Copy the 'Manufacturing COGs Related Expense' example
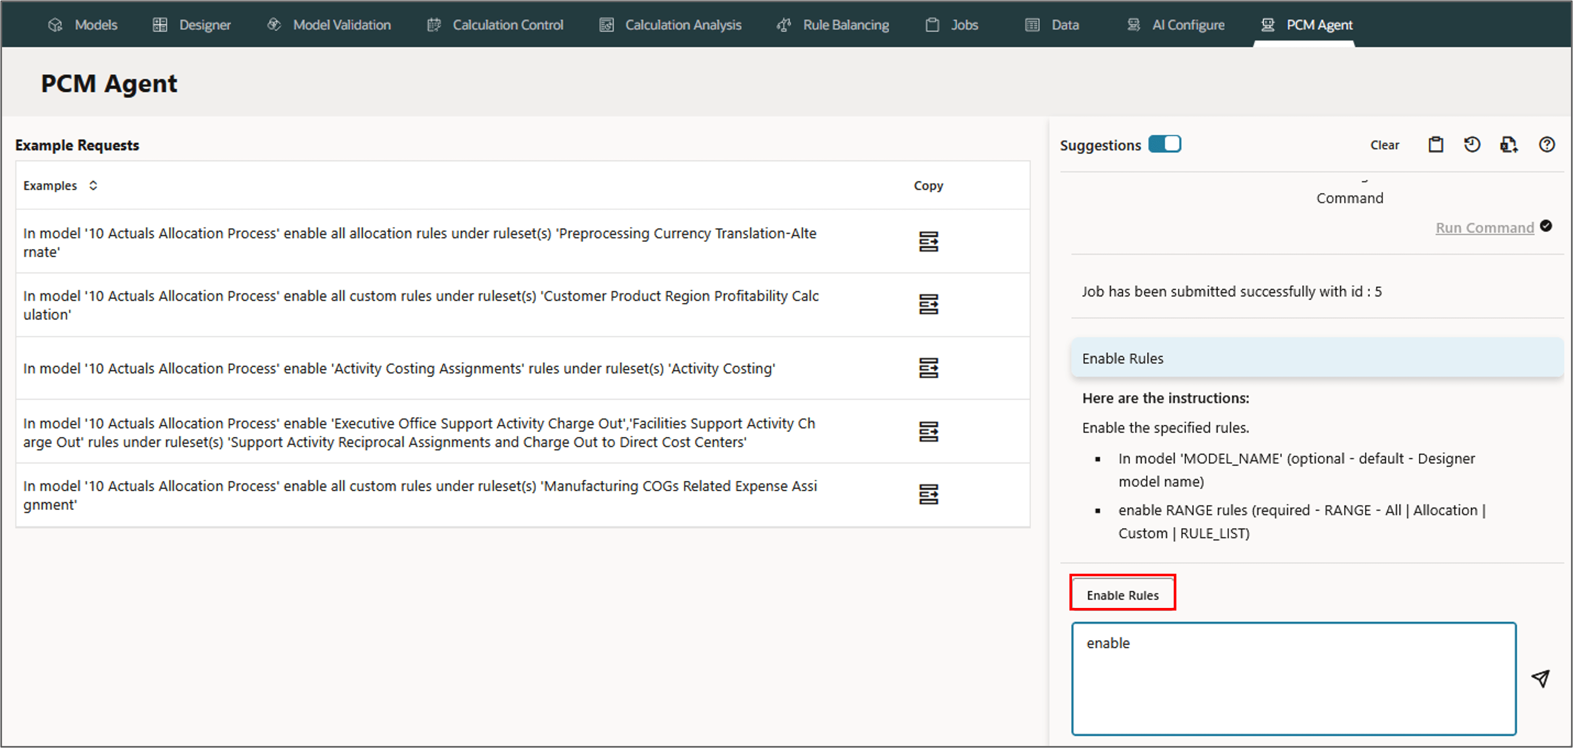1573x748 pixels. [928, 494]
